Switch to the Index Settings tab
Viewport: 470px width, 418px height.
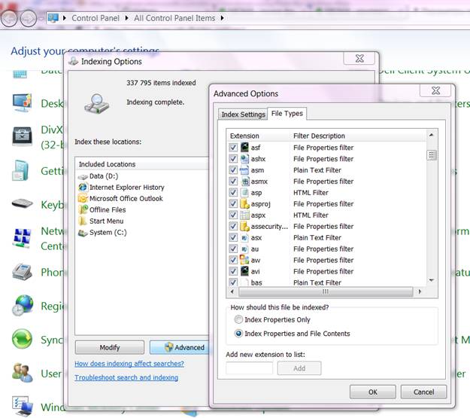[x=242, y=114]
